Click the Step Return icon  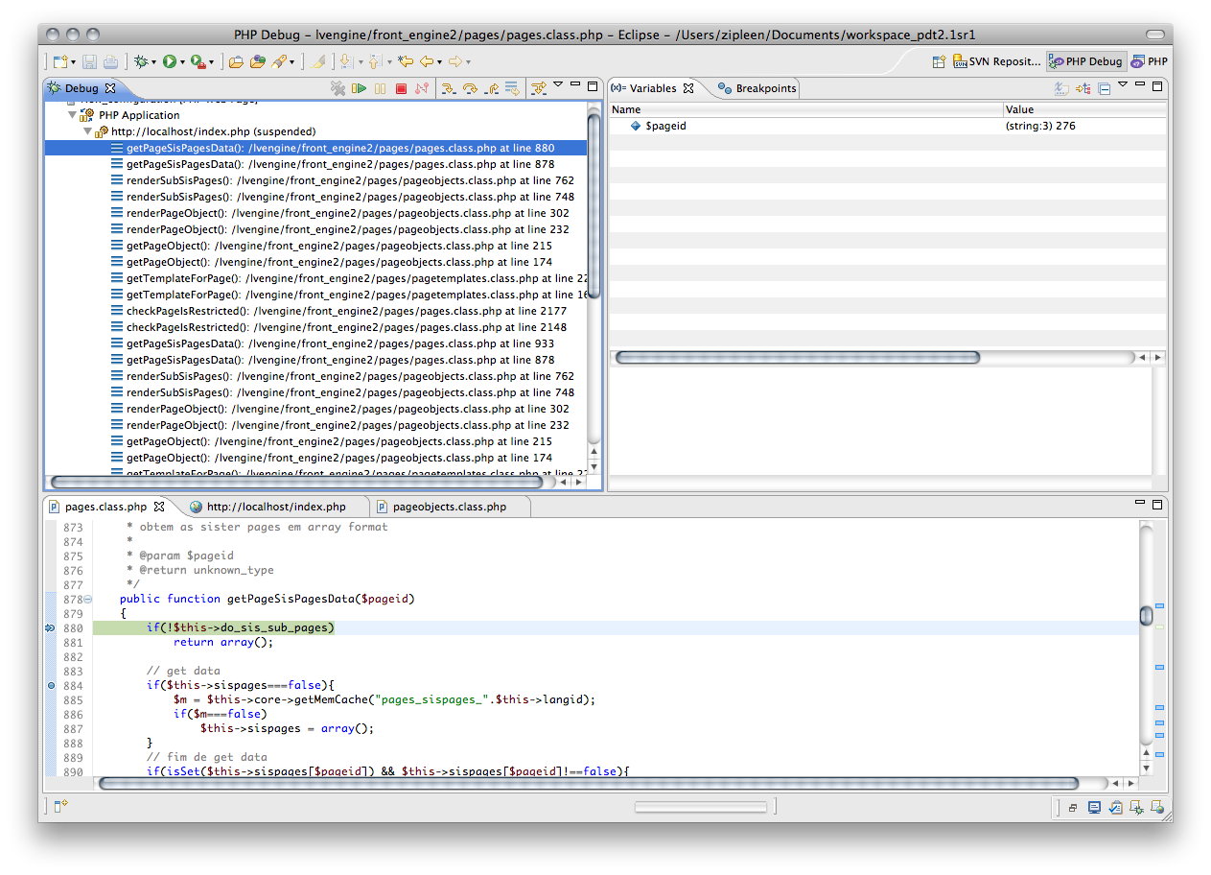point(491,88)
